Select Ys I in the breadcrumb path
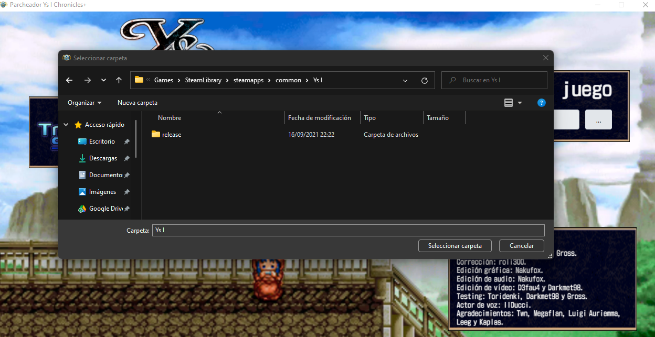This screenshot has height=337, width=655. tap(318, 80)
